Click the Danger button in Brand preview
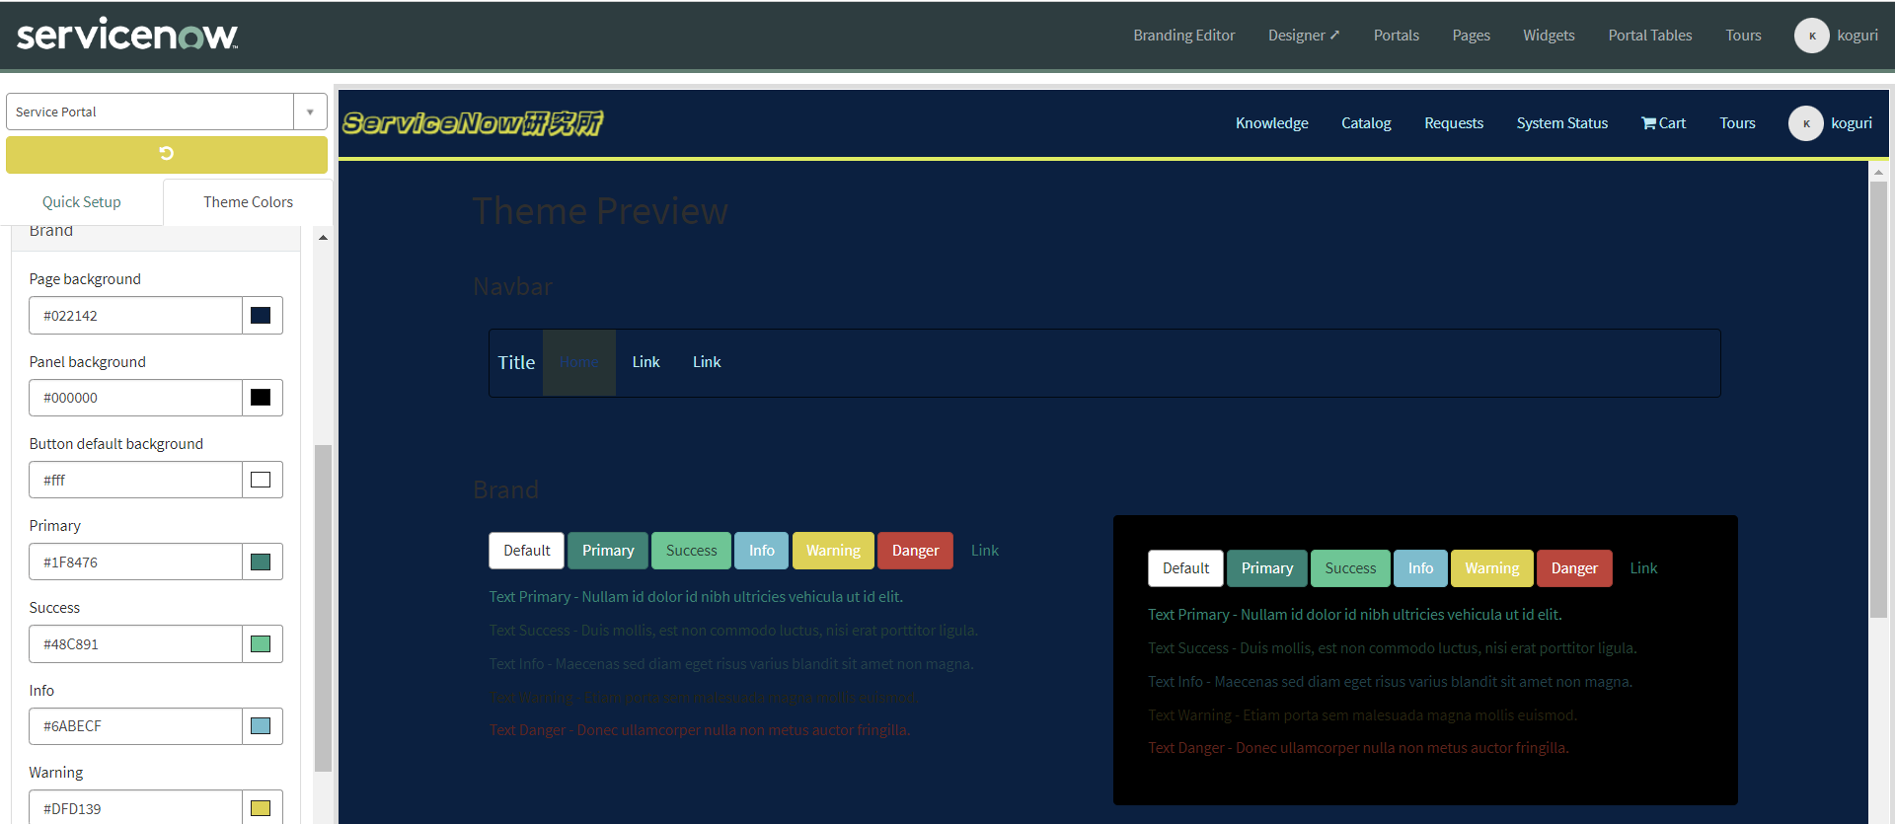 pyautogui.click(x=915, y=551)
